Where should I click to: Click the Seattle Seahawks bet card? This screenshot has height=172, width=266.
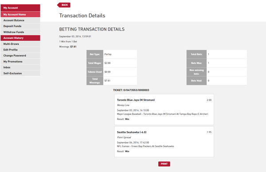pyautogui.click(x=164, y=142)
